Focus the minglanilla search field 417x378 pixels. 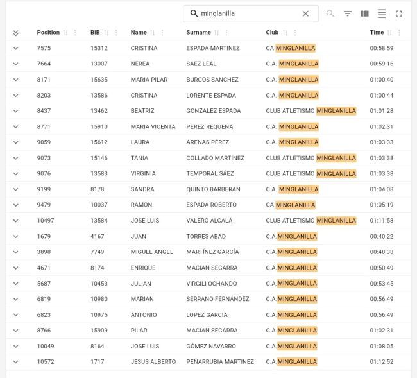[251, 13]
